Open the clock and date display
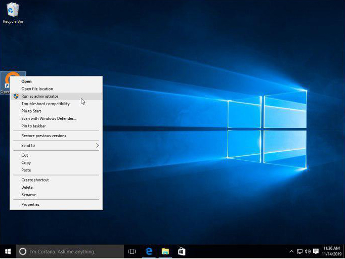The height and width of the screenshot is (259, 345). point(331,251)
